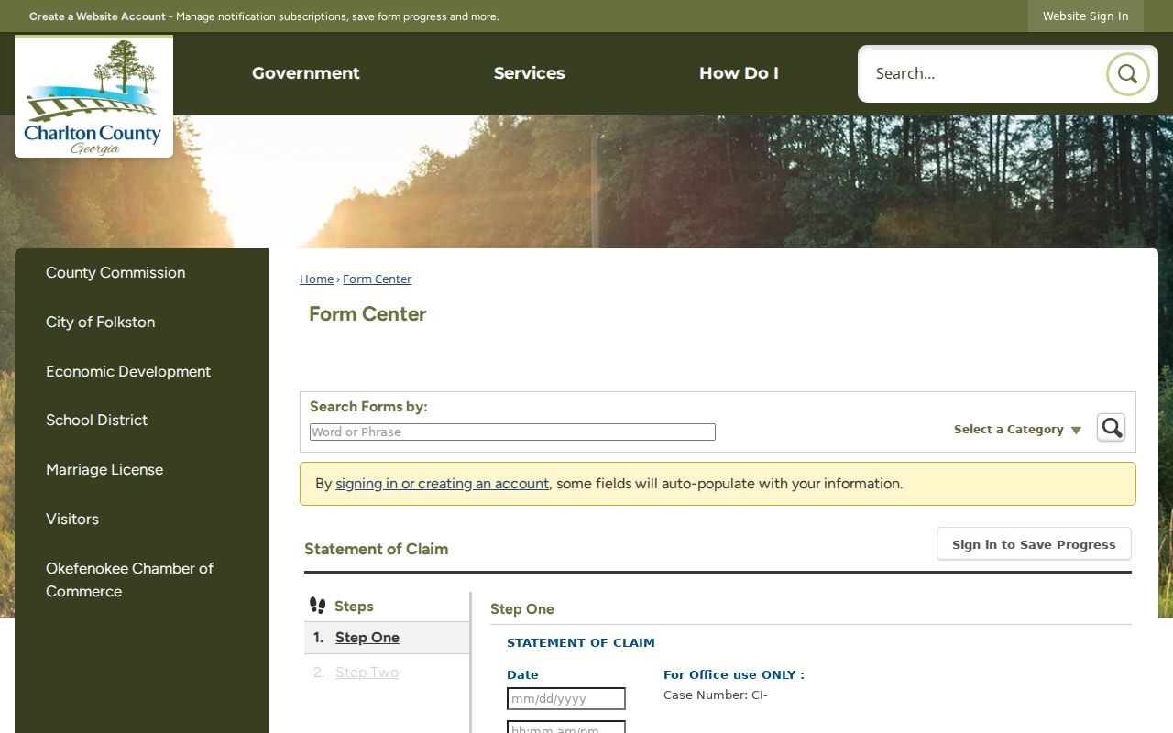The width and height of the screenshot is (1173, 733).
Task: Open the Government menu
Action: pyautogui.click(x=306, y=73)
